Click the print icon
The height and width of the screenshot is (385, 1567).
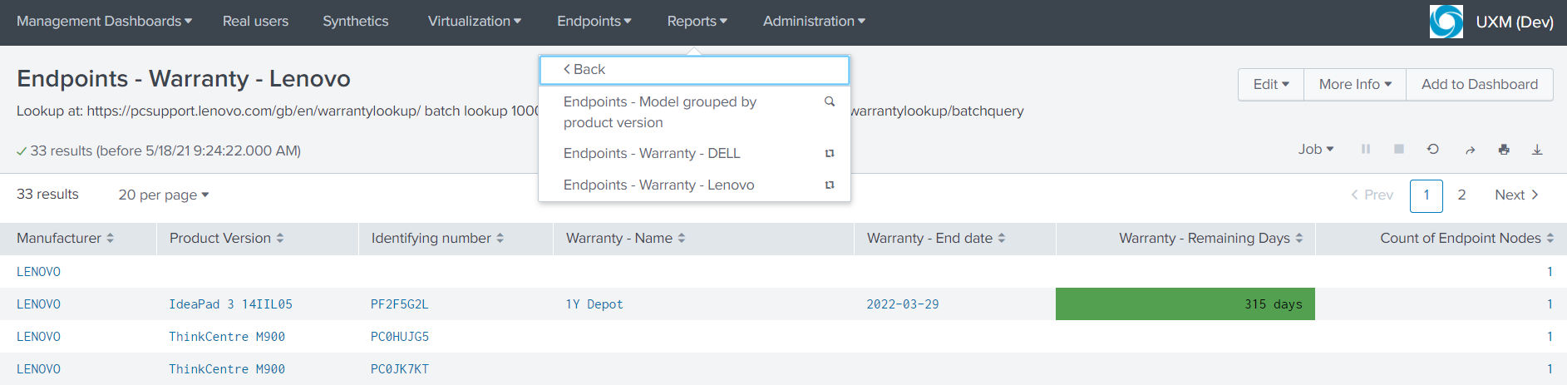click(1504, 150)
